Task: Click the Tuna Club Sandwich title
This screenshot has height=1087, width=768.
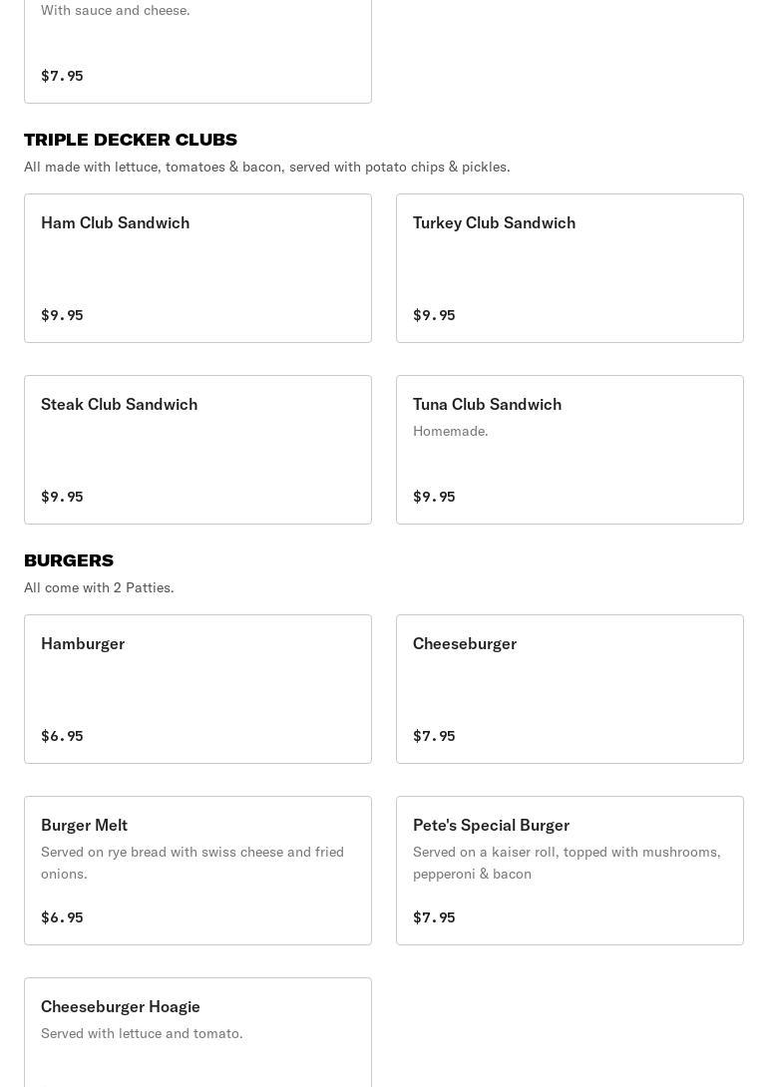Action: (x=487, y=404)
